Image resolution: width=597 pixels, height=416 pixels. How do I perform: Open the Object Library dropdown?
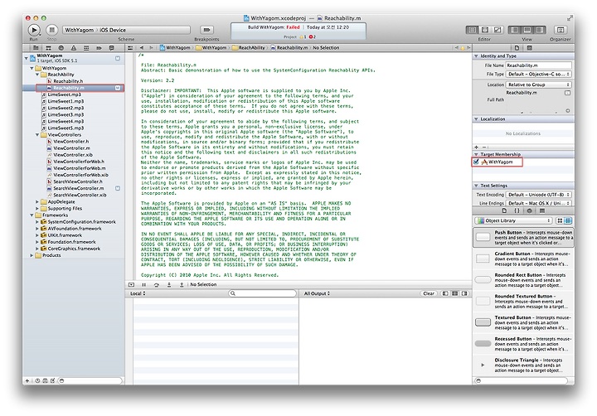513,220
